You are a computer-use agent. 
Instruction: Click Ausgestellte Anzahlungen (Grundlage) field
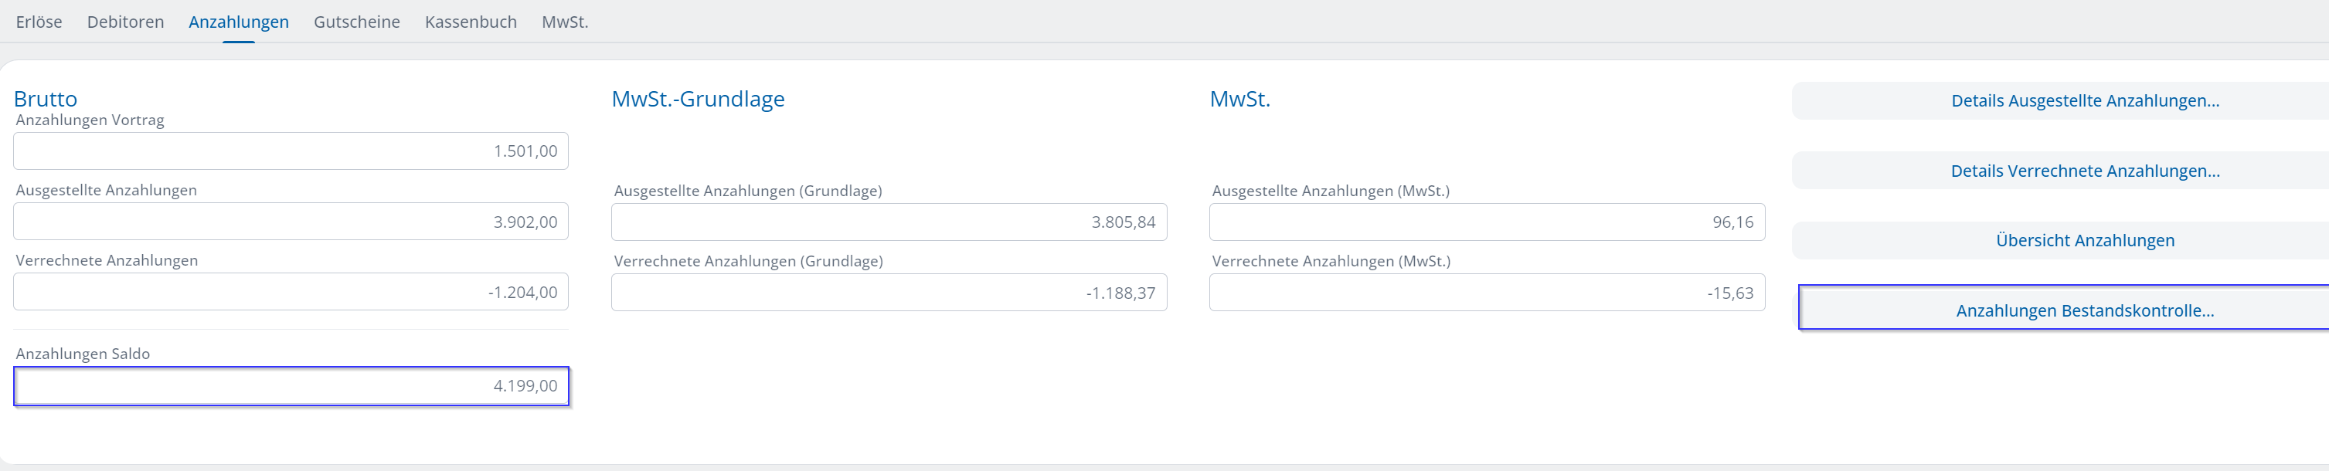point(888,222)
